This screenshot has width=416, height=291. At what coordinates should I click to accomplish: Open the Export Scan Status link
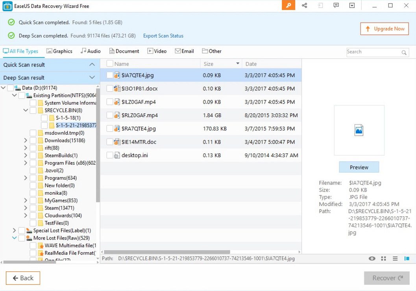[x=163, y=35]
